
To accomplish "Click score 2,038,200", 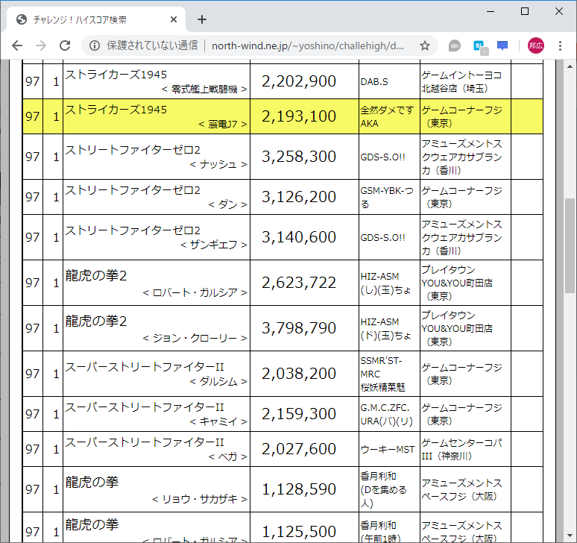I will 299,374.
